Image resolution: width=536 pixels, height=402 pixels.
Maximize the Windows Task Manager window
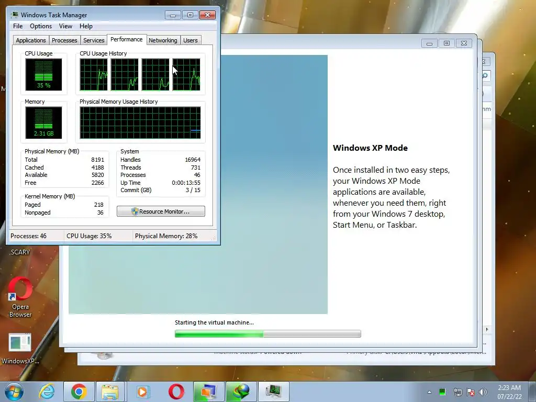tap(190, 15)
